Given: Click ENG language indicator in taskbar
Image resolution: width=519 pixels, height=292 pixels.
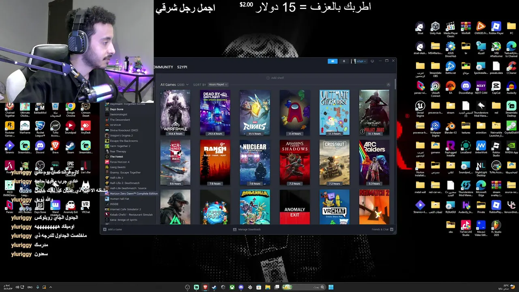Looking at the screenshot, I should click(30, 287).
